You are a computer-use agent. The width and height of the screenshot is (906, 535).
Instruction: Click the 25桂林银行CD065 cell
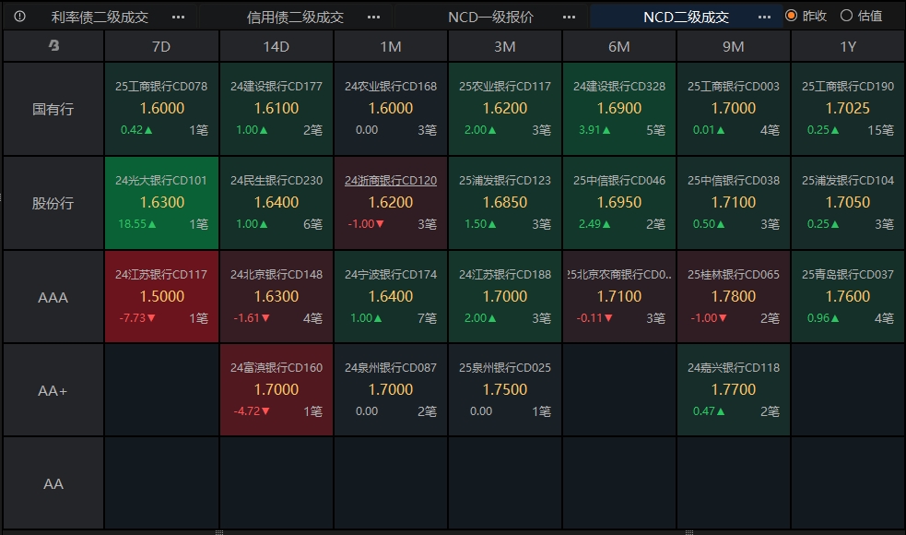coord(734,297)
